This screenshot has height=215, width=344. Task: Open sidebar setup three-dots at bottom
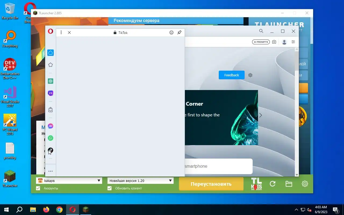(x=51, y=171)
